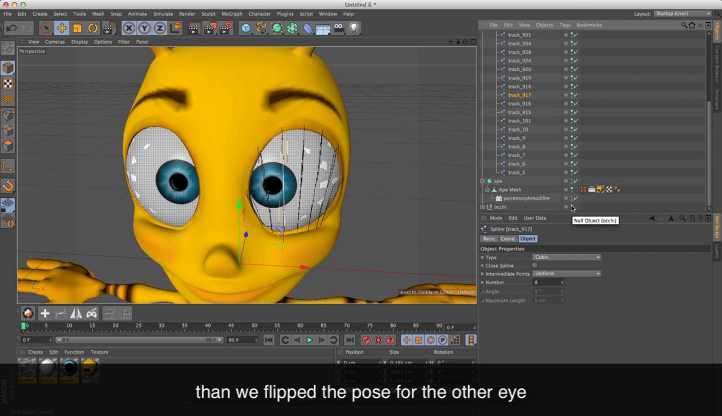Open Edit Render Settings
Viewport: 722px width, 416px height.
click(x=226, y=28)
